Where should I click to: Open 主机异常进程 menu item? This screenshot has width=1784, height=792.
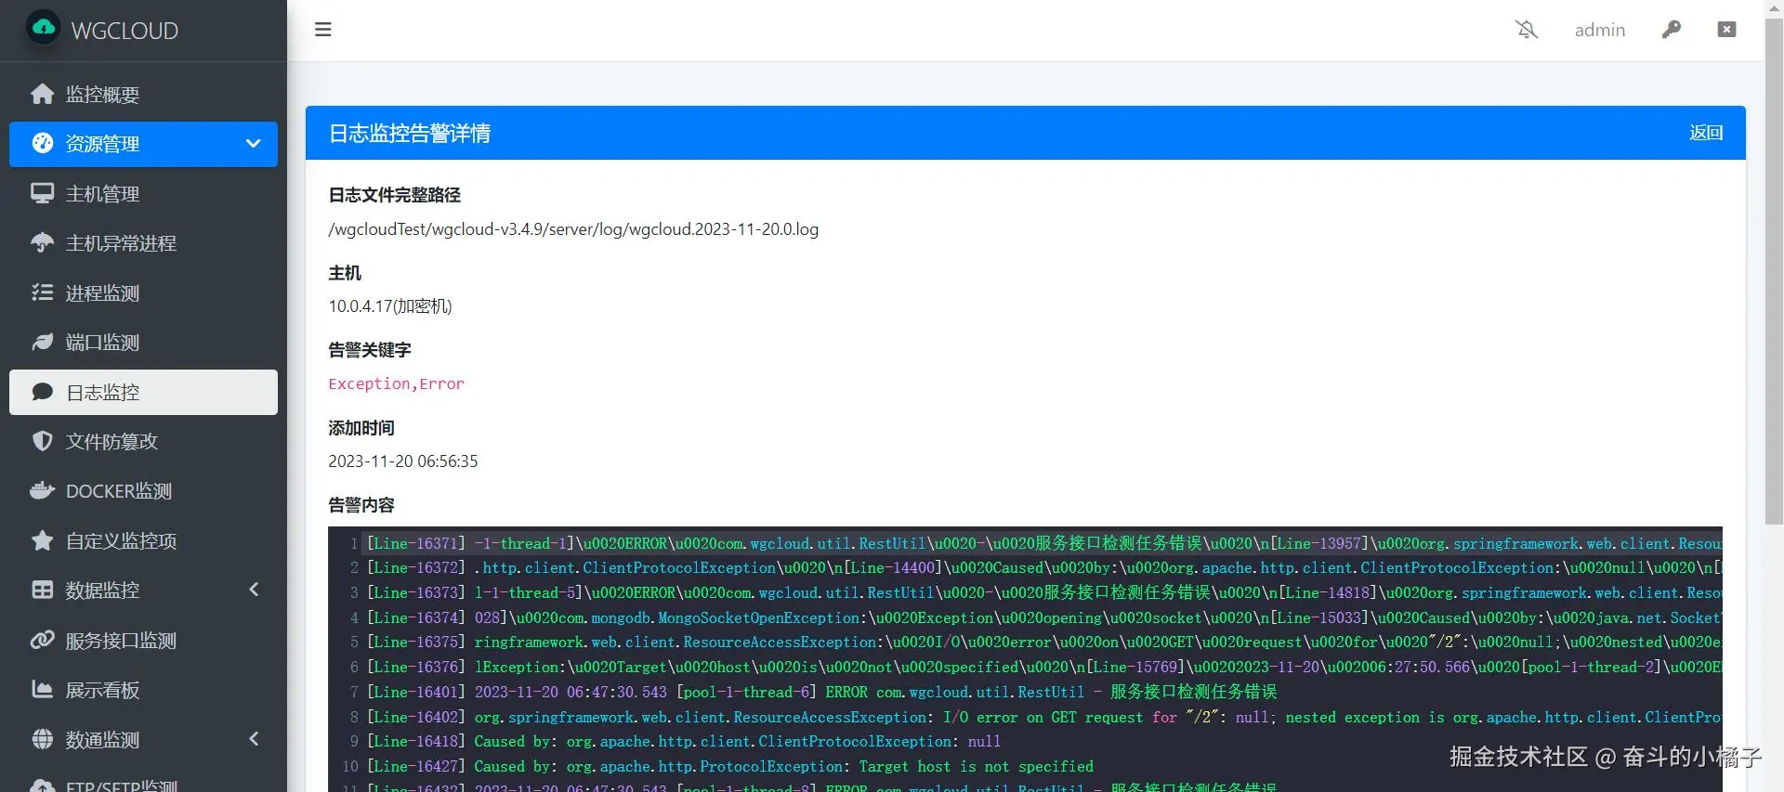click(143, 242)
